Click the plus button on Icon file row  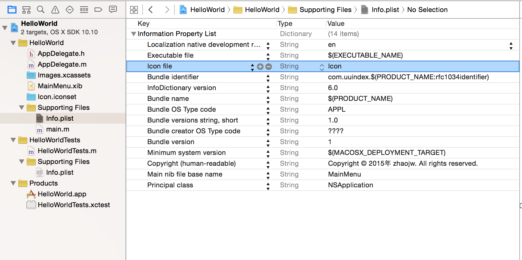tap(260, 67)
